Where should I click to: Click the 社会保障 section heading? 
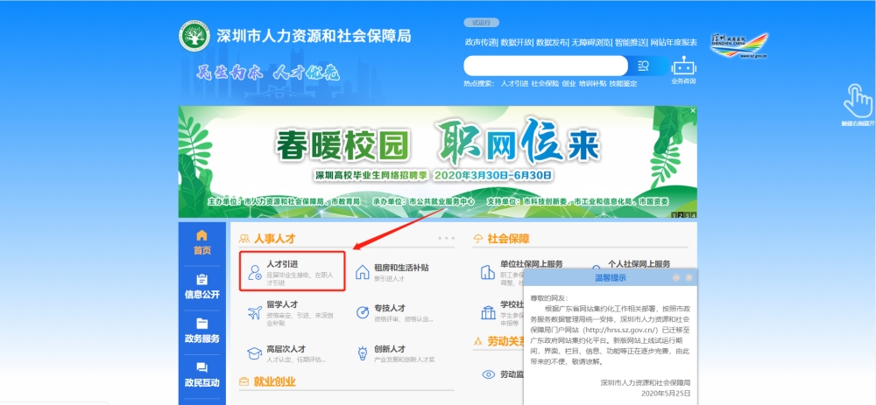508,239
